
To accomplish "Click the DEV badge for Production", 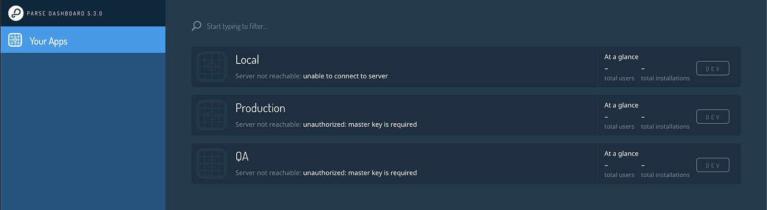I will (x=713, y=117).
